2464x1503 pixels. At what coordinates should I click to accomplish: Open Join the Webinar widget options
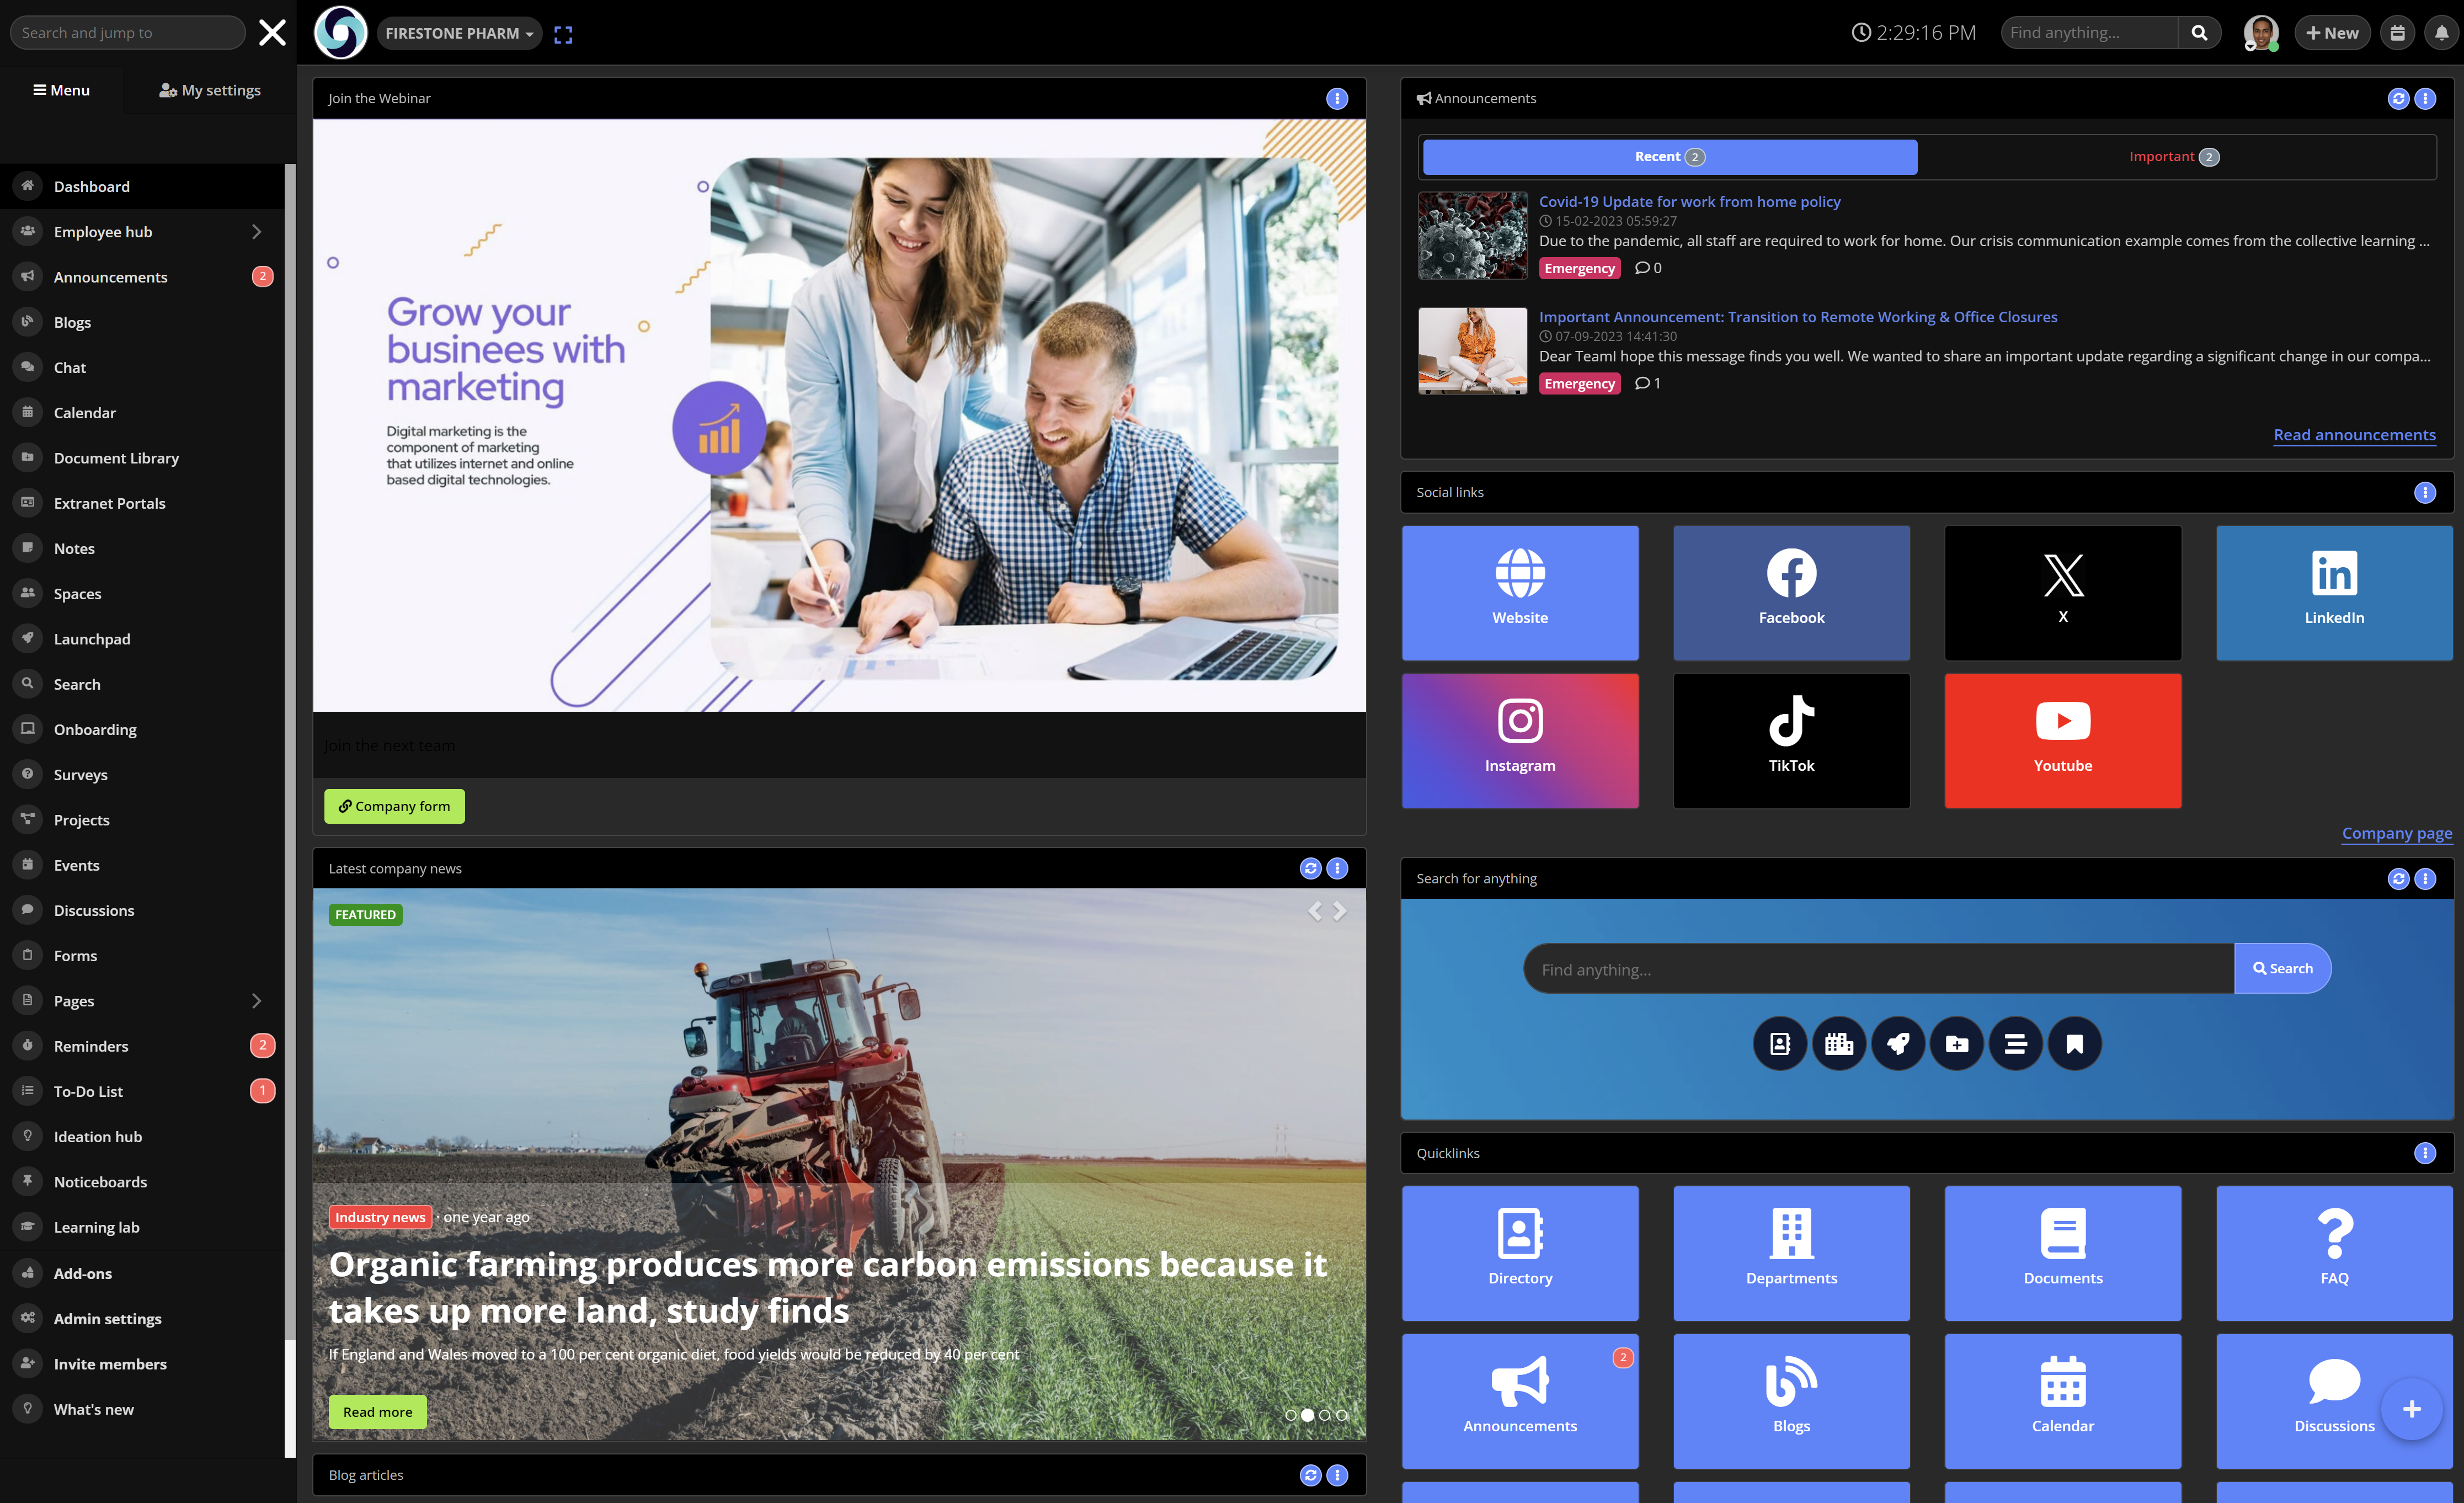tap(1337, 98)
